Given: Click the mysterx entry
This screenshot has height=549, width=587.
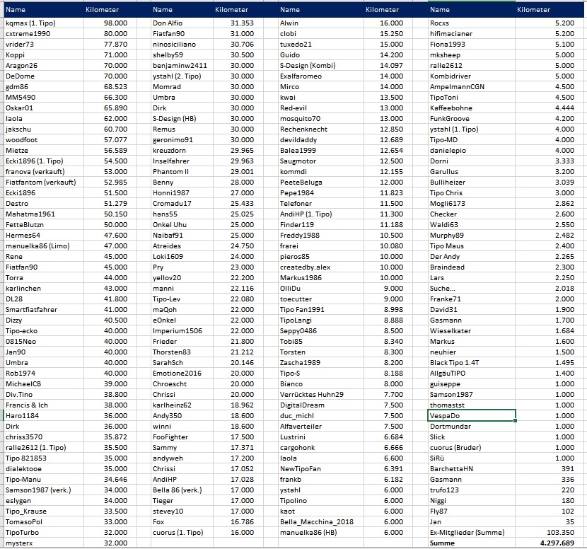Looking at the screenshot, I should pyautogui.click(x=19, y=543).
